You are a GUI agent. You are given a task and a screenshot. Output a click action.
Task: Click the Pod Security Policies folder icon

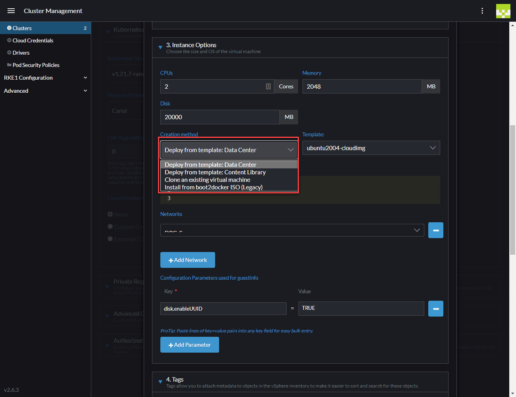pos(9,65)
